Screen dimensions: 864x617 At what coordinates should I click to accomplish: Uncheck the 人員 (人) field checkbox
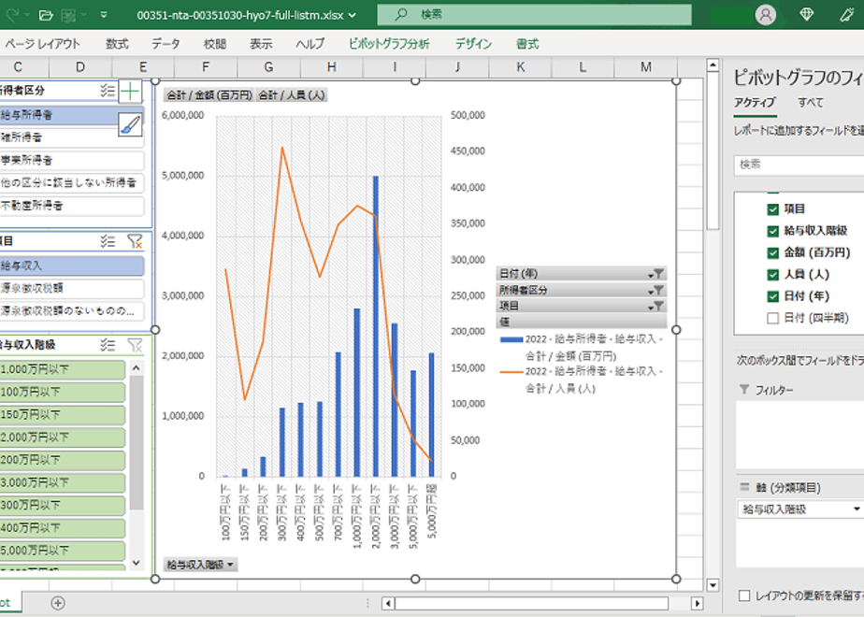(x=772, y=274)
